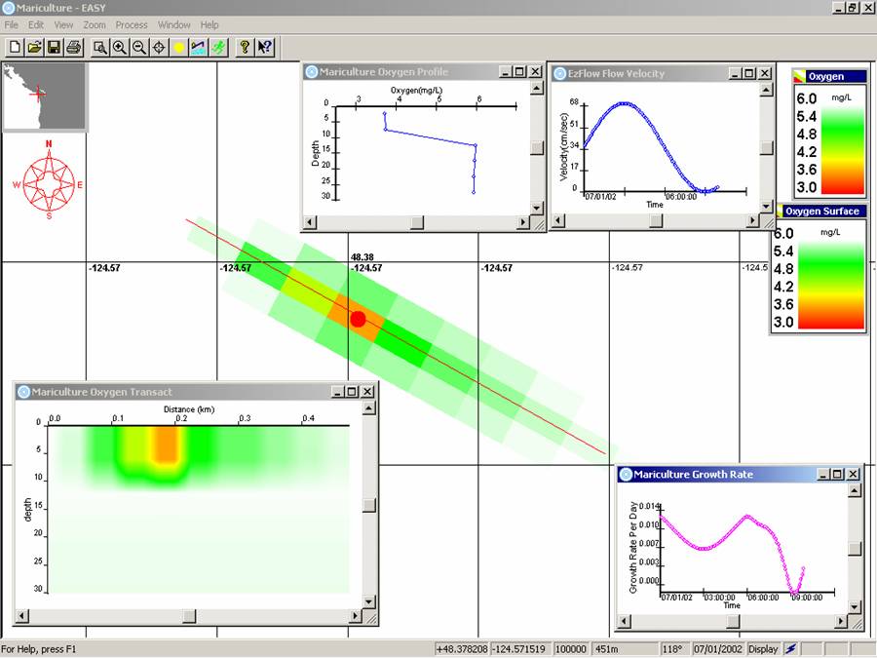
Task: Click the running figure toolbar icon
Action: (x=219, y=47)
